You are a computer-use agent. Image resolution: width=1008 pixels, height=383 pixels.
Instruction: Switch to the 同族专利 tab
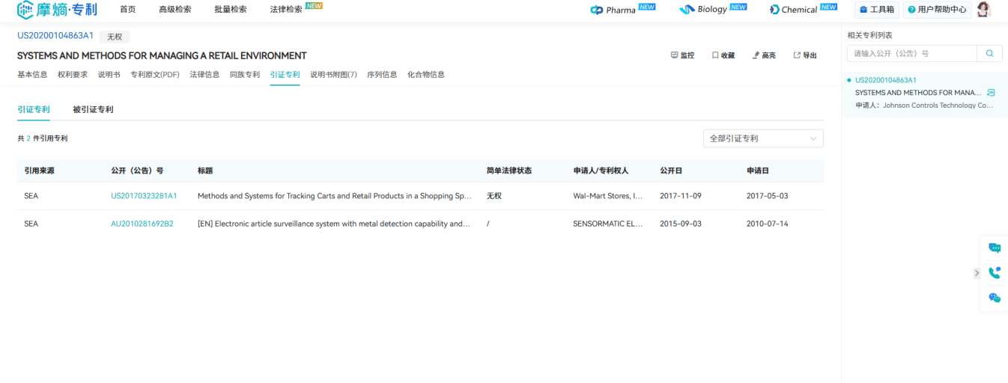(x=245, y=75)
